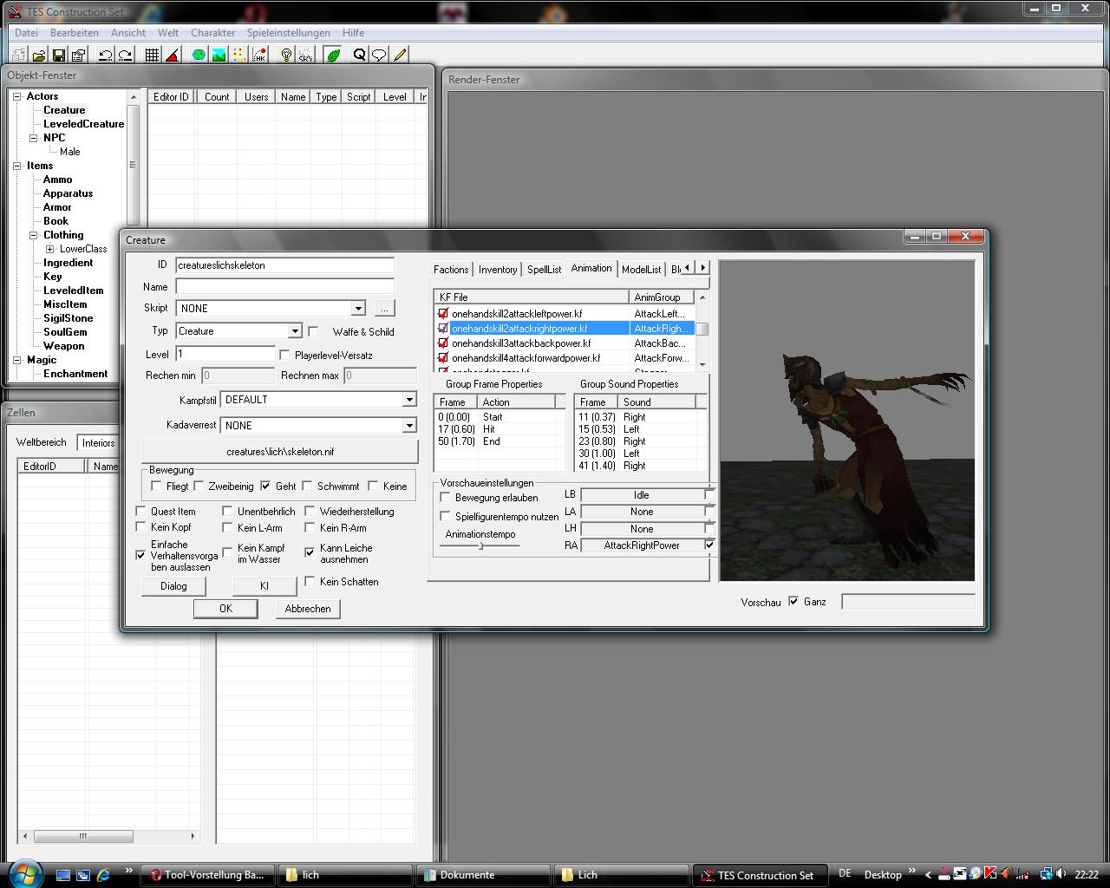The height and width of the screenshot is (888, 1110).
Task: Click the world globe toolbar icon
Action: click(x=199, y=55)
